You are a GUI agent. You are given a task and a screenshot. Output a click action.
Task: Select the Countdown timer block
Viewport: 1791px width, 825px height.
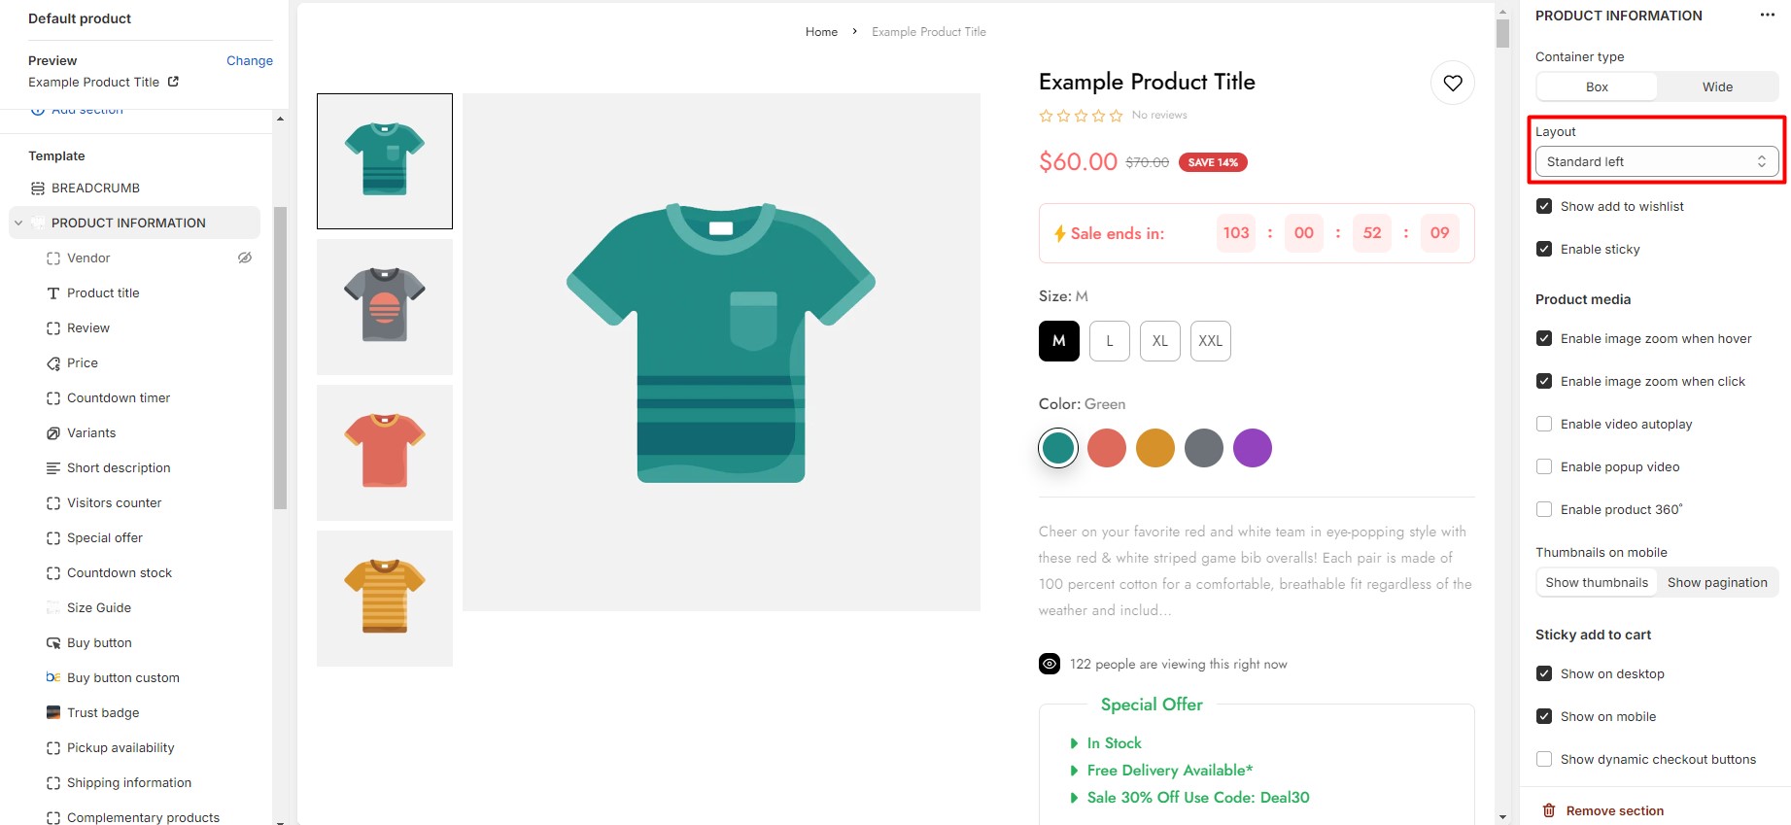pos(119,397)
